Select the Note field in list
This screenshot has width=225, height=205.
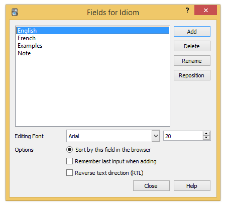pos(92,53)
